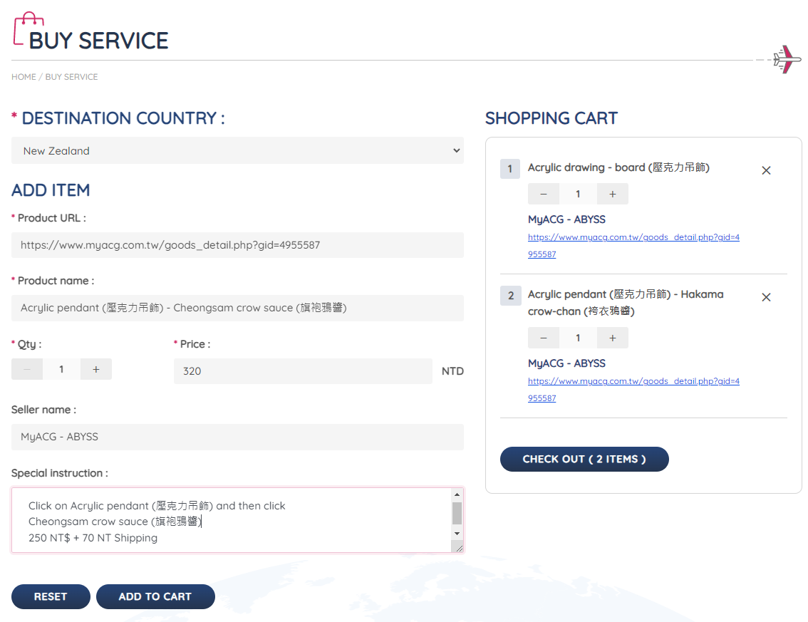The width and height of the screenshot is (808, 622).
Task: Click the Add to Cart button
Action: [155, 596]
